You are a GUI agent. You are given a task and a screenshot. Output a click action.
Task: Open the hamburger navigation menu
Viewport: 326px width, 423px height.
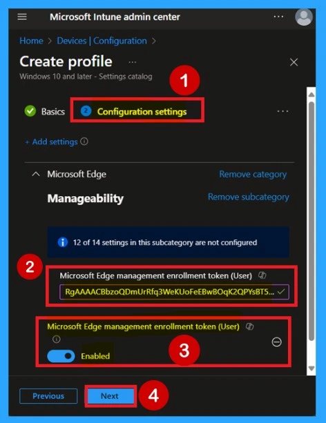point(22,17)
